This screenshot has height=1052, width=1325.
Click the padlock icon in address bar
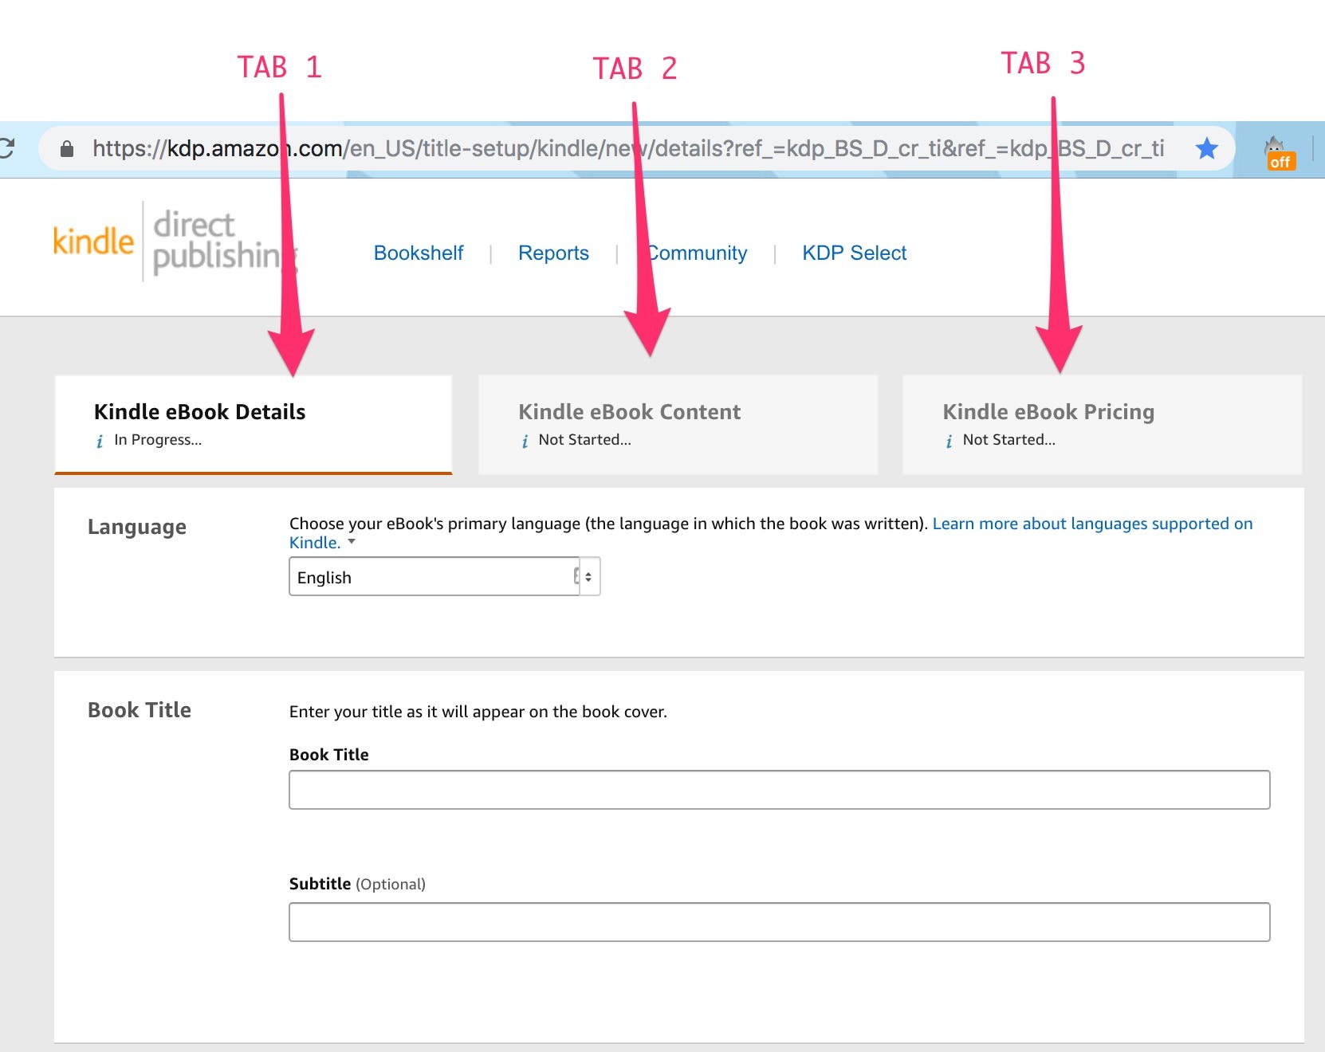coord(67,149)
